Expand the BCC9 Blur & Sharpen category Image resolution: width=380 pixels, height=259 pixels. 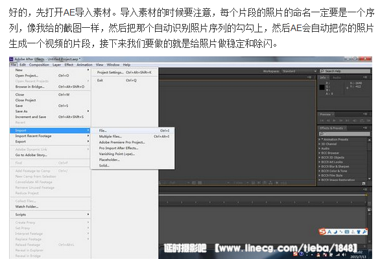(320, 166)
